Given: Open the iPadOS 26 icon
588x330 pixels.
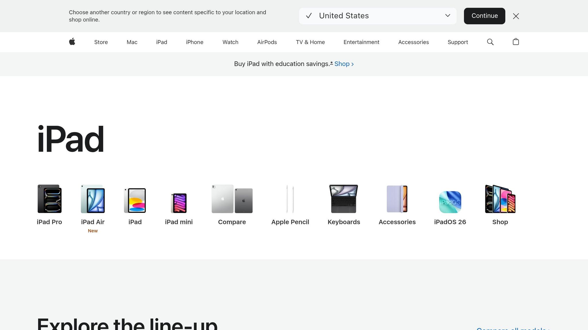Looking at the screenshot, I should point(450,202).
